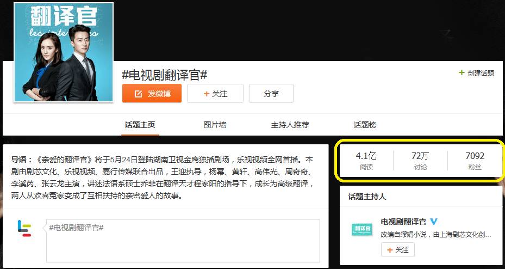The width and height of the screenshot is (505, 269).
Task: Click the 话题主持人 section header
Action: (367, 197)
